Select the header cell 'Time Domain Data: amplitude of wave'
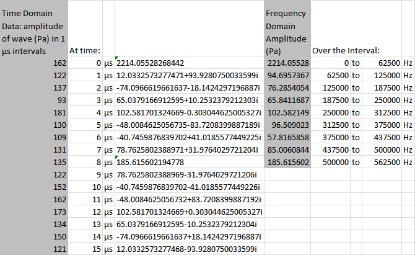The width and height of the screenshot is (415, 255). tap(34, 28)
